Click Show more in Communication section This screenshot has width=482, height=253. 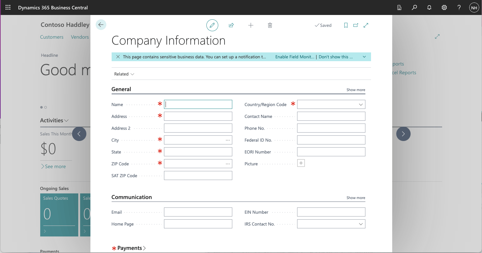[356, 198]
